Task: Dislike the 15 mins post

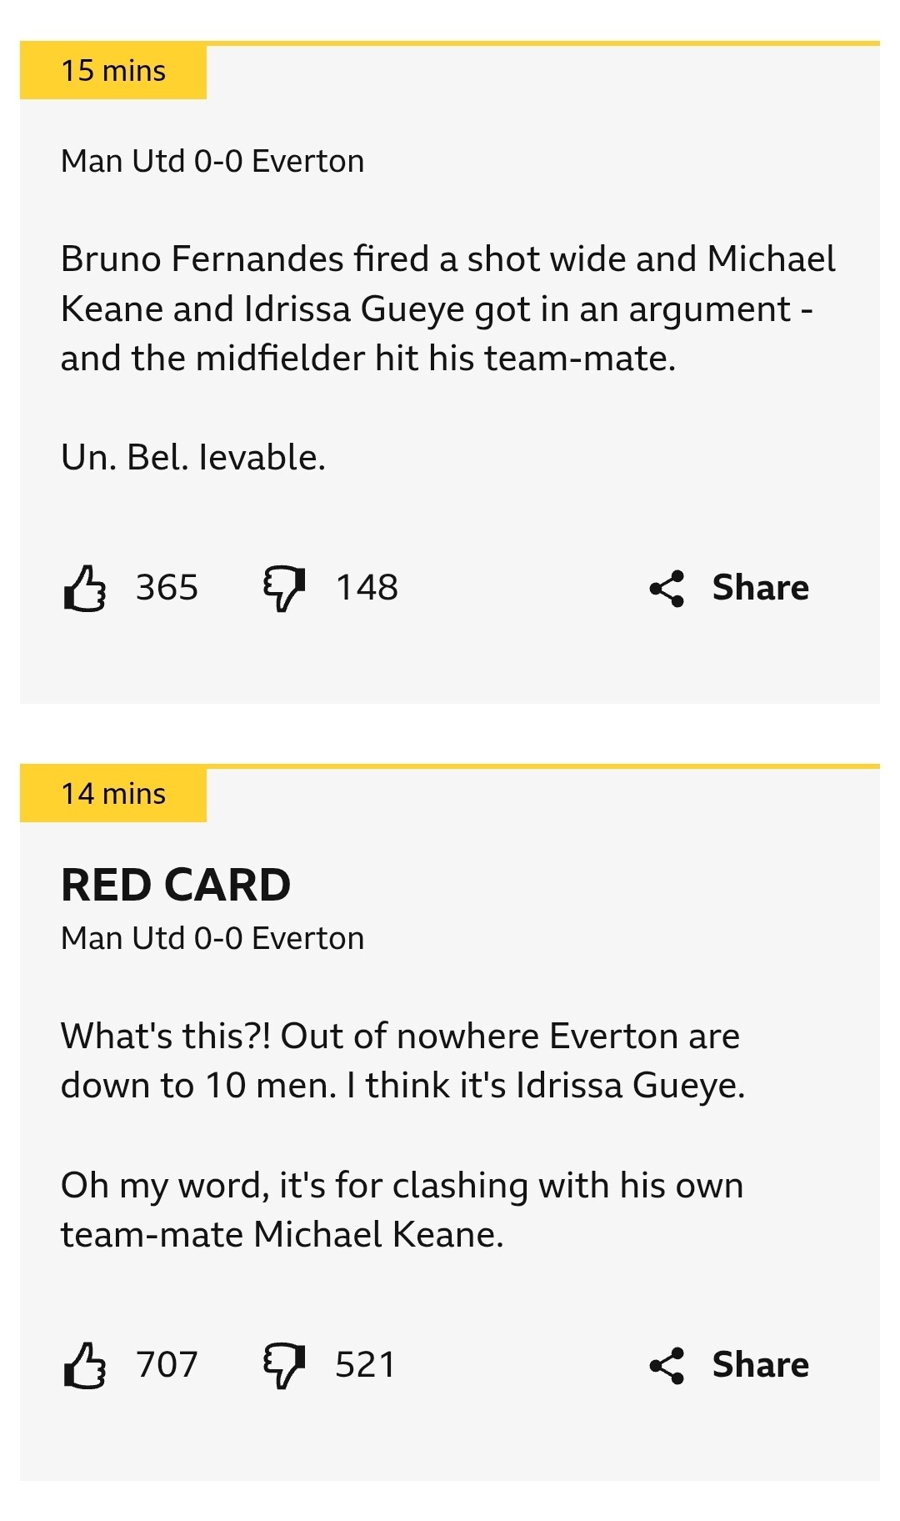Action: coord(284,588)
